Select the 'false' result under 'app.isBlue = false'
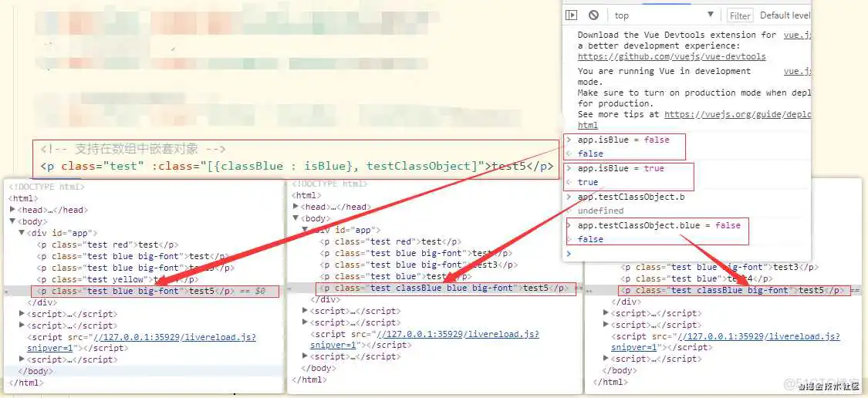 point(591,154)
